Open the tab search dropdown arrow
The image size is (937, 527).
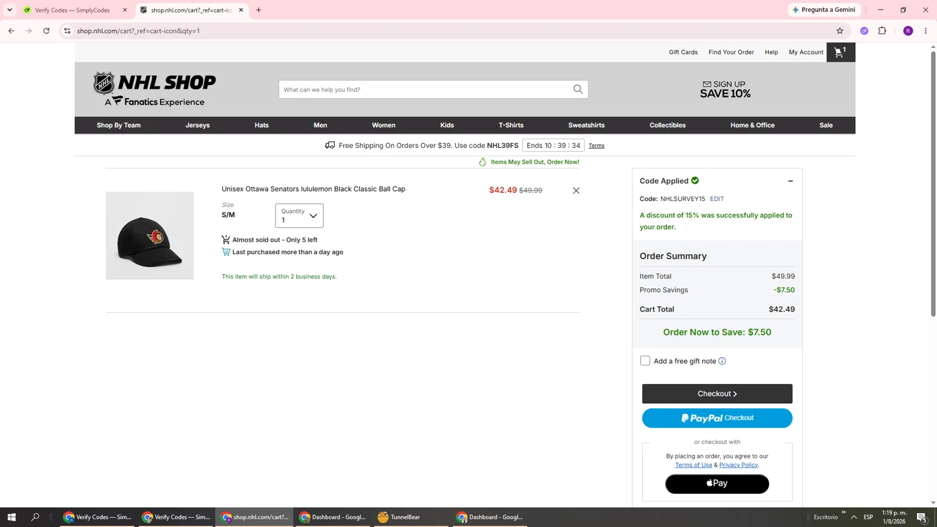point(9,10)
